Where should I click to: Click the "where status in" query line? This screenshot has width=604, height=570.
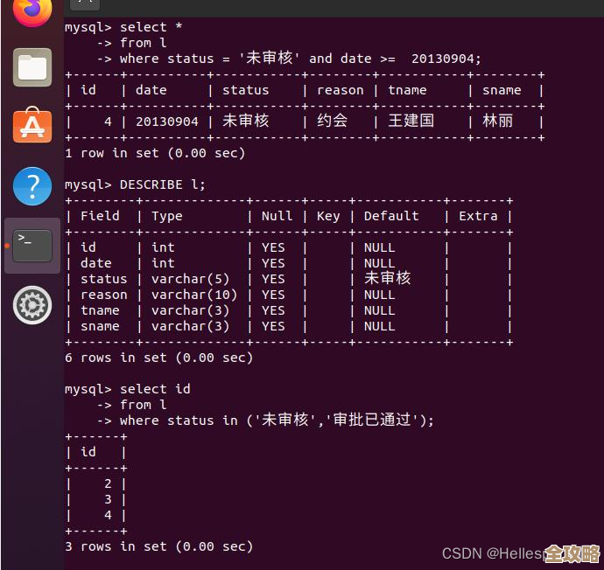pyautogui.click(x=277, y=420)
